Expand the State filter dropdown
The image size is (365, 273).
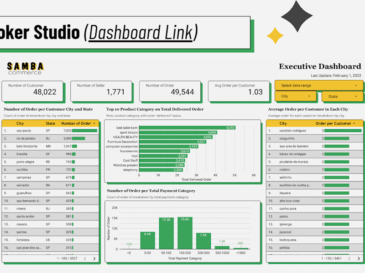pos(342,96)
